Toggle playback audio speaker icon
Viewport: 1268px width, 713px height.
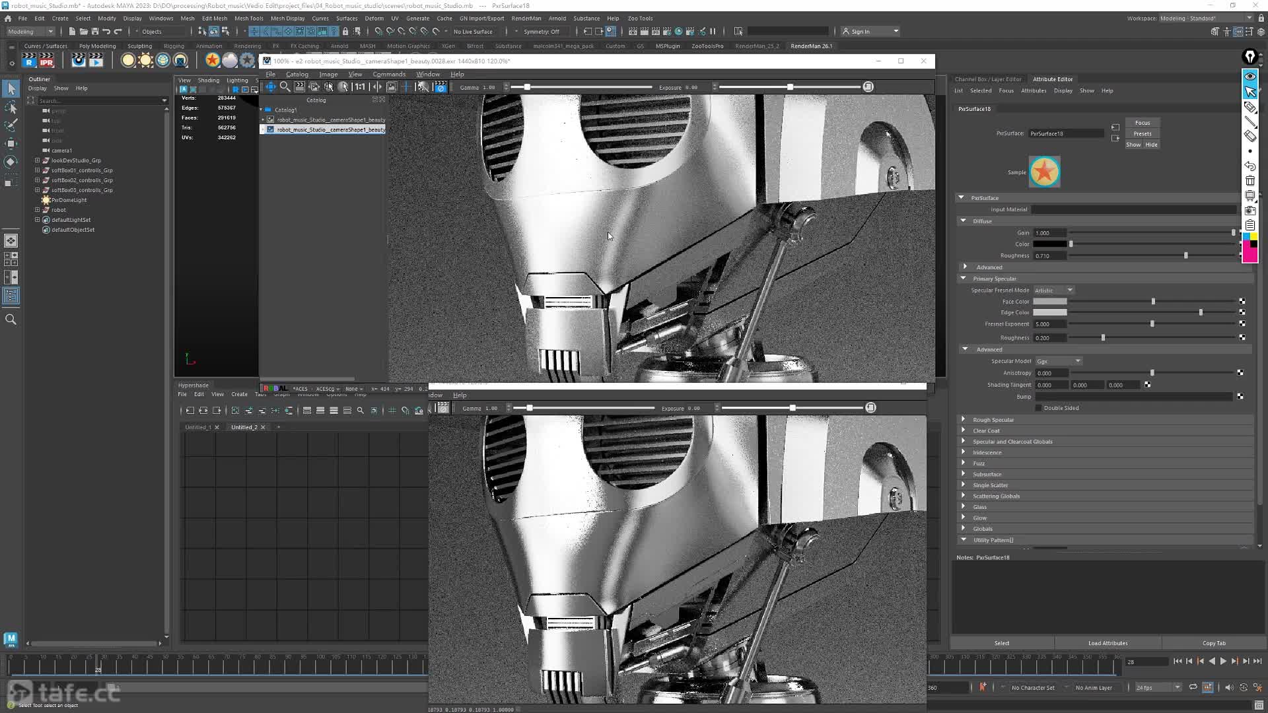1229,687
